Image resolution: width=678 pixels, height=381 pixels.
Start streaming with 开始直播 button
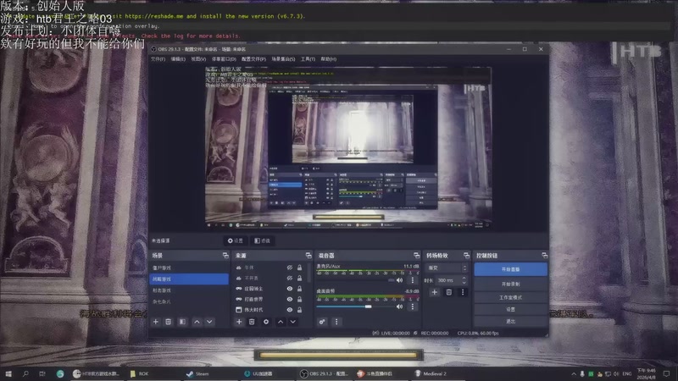click(x=511, y=269)
